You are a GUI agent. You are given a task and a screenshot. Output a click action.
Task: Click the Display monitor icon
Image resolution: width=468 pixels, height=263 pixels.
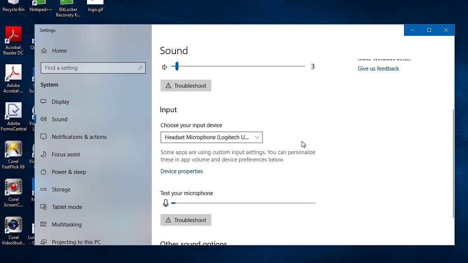coord(44,102)
